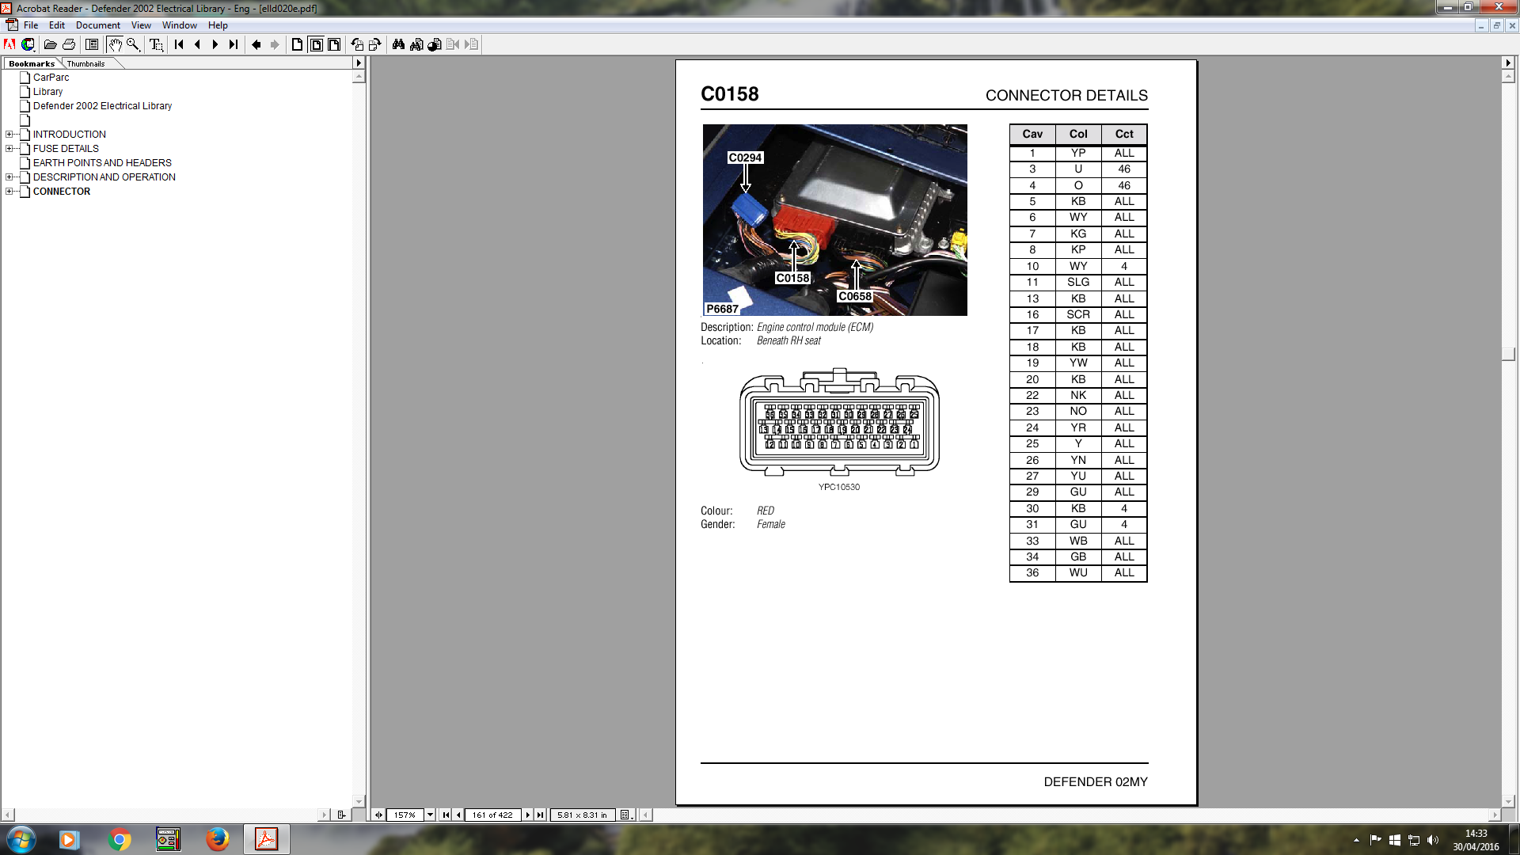
Task: Click status bar previous page button
Action: tap(458, 815)
